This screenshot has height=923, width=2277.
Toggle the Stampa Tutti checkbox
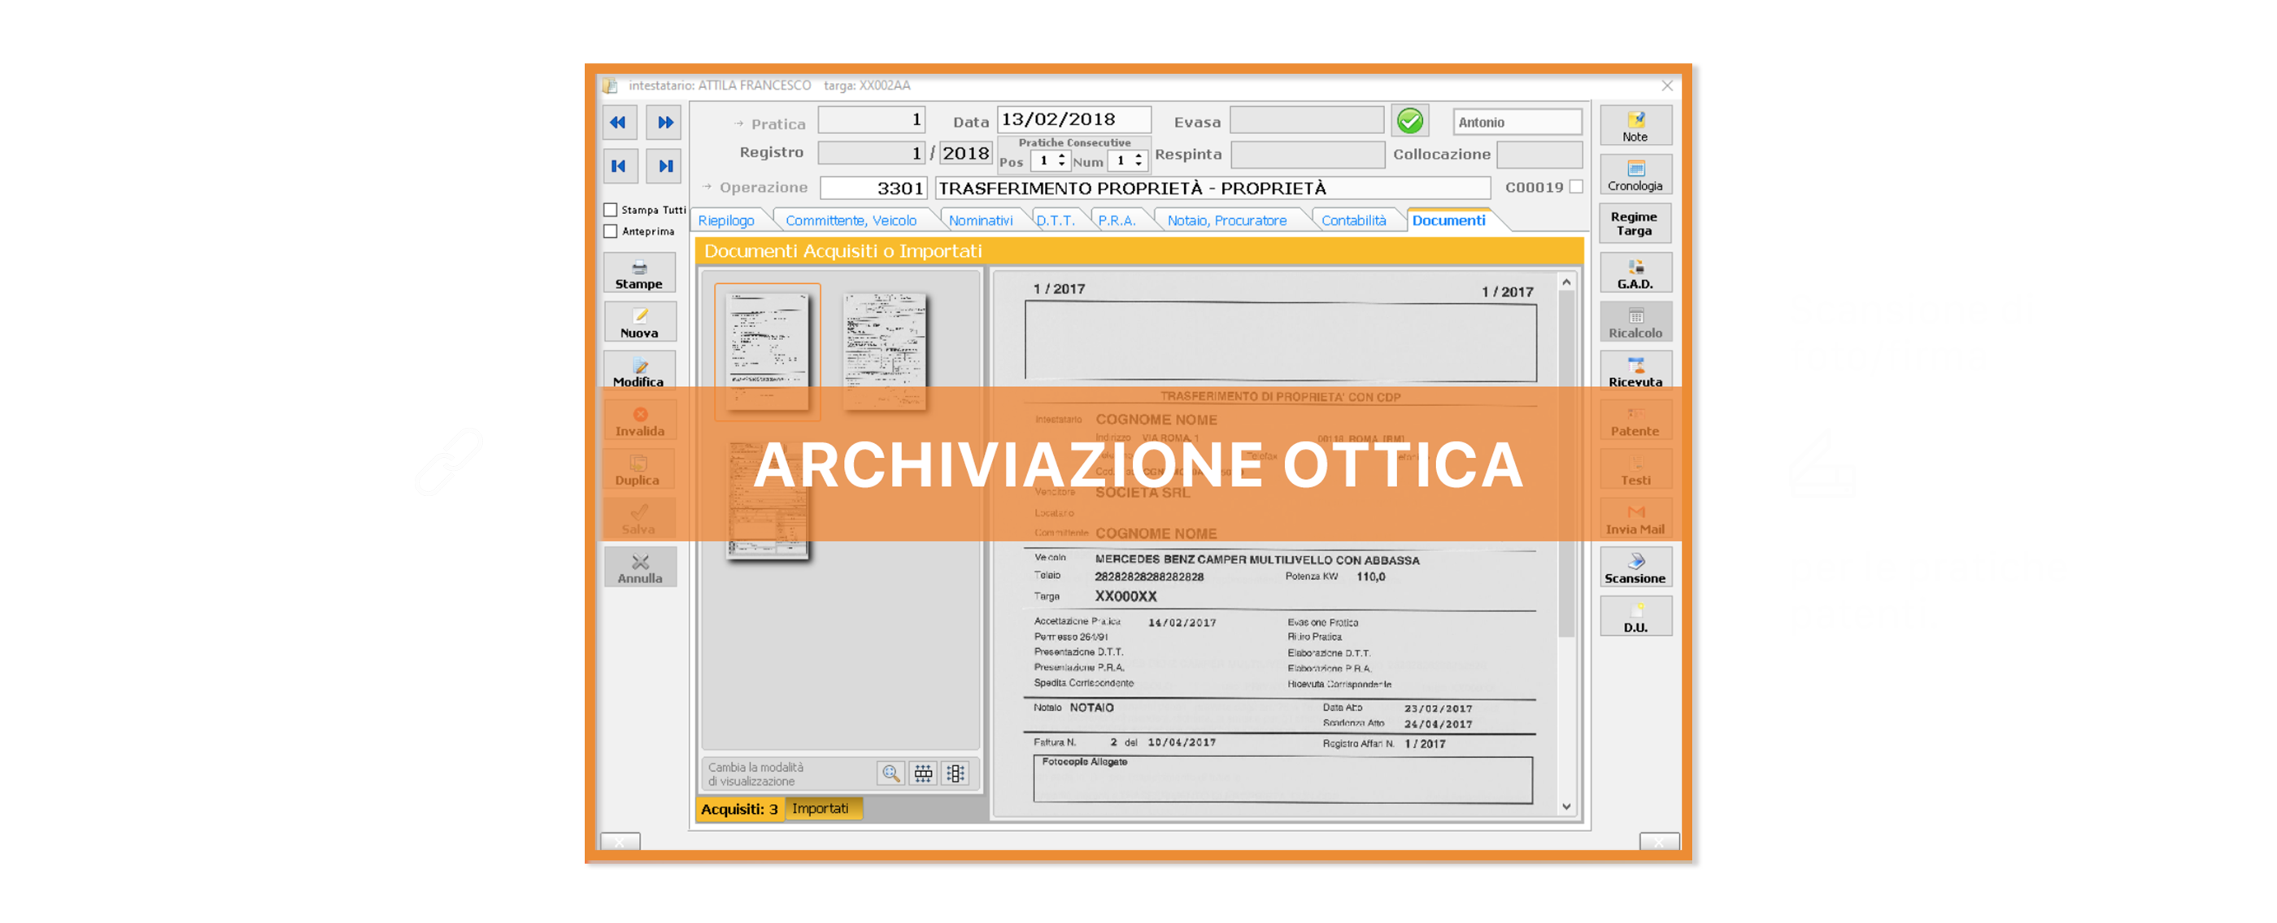tap(610, 210)
